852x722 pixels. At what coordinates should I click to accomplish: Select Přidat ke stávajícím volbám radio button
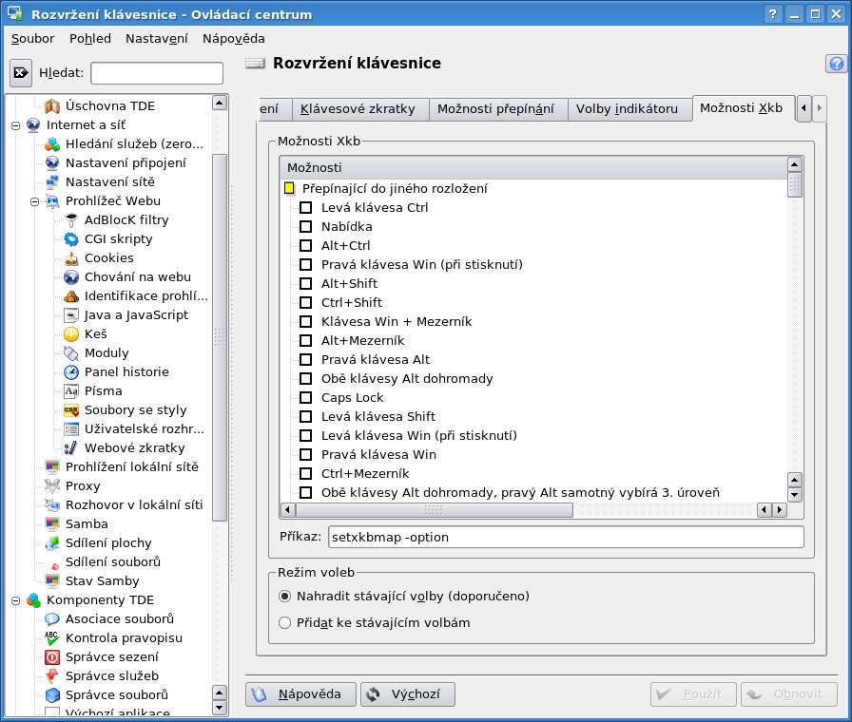pos(284,622)
